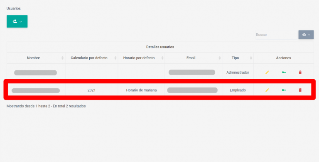Screen dimensions: 319x162
Task: Change password key icon for Administrador
Action: pos(284,72)
